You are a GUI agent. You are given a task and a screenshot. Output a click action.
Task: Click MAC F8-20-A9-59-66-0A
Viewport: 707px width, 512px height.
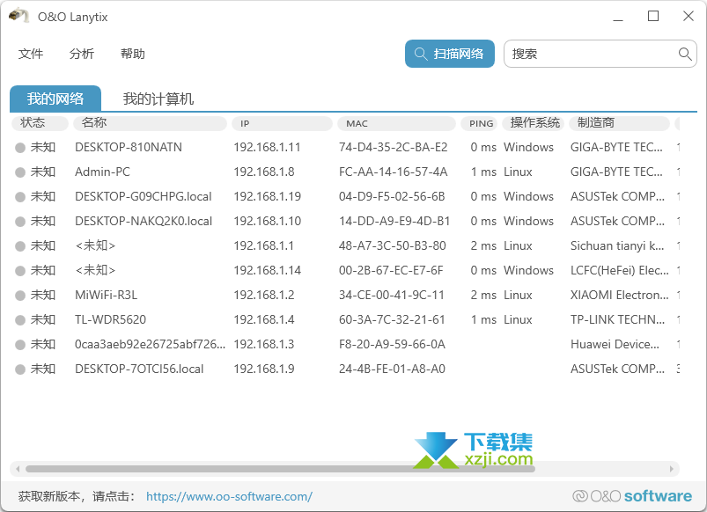392,344
